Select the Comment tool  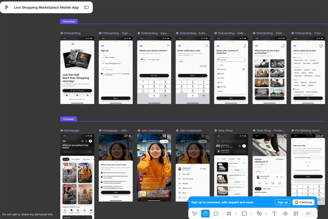[x=216, y=214]
